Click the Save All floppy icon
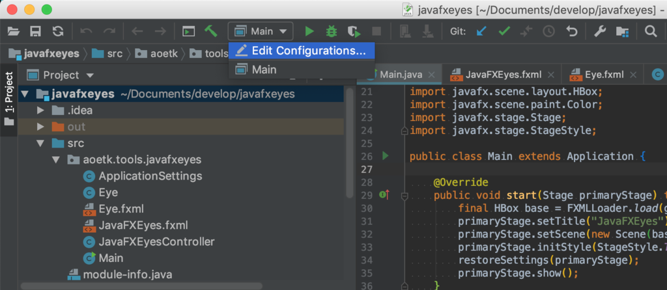 pyautogui.click(x=35, y=31)
